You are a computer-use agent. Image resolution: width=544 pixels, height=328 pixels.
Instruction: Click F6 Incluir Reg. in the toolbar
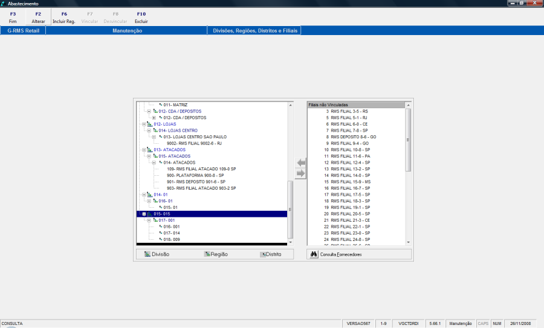[x=64, y=18]
